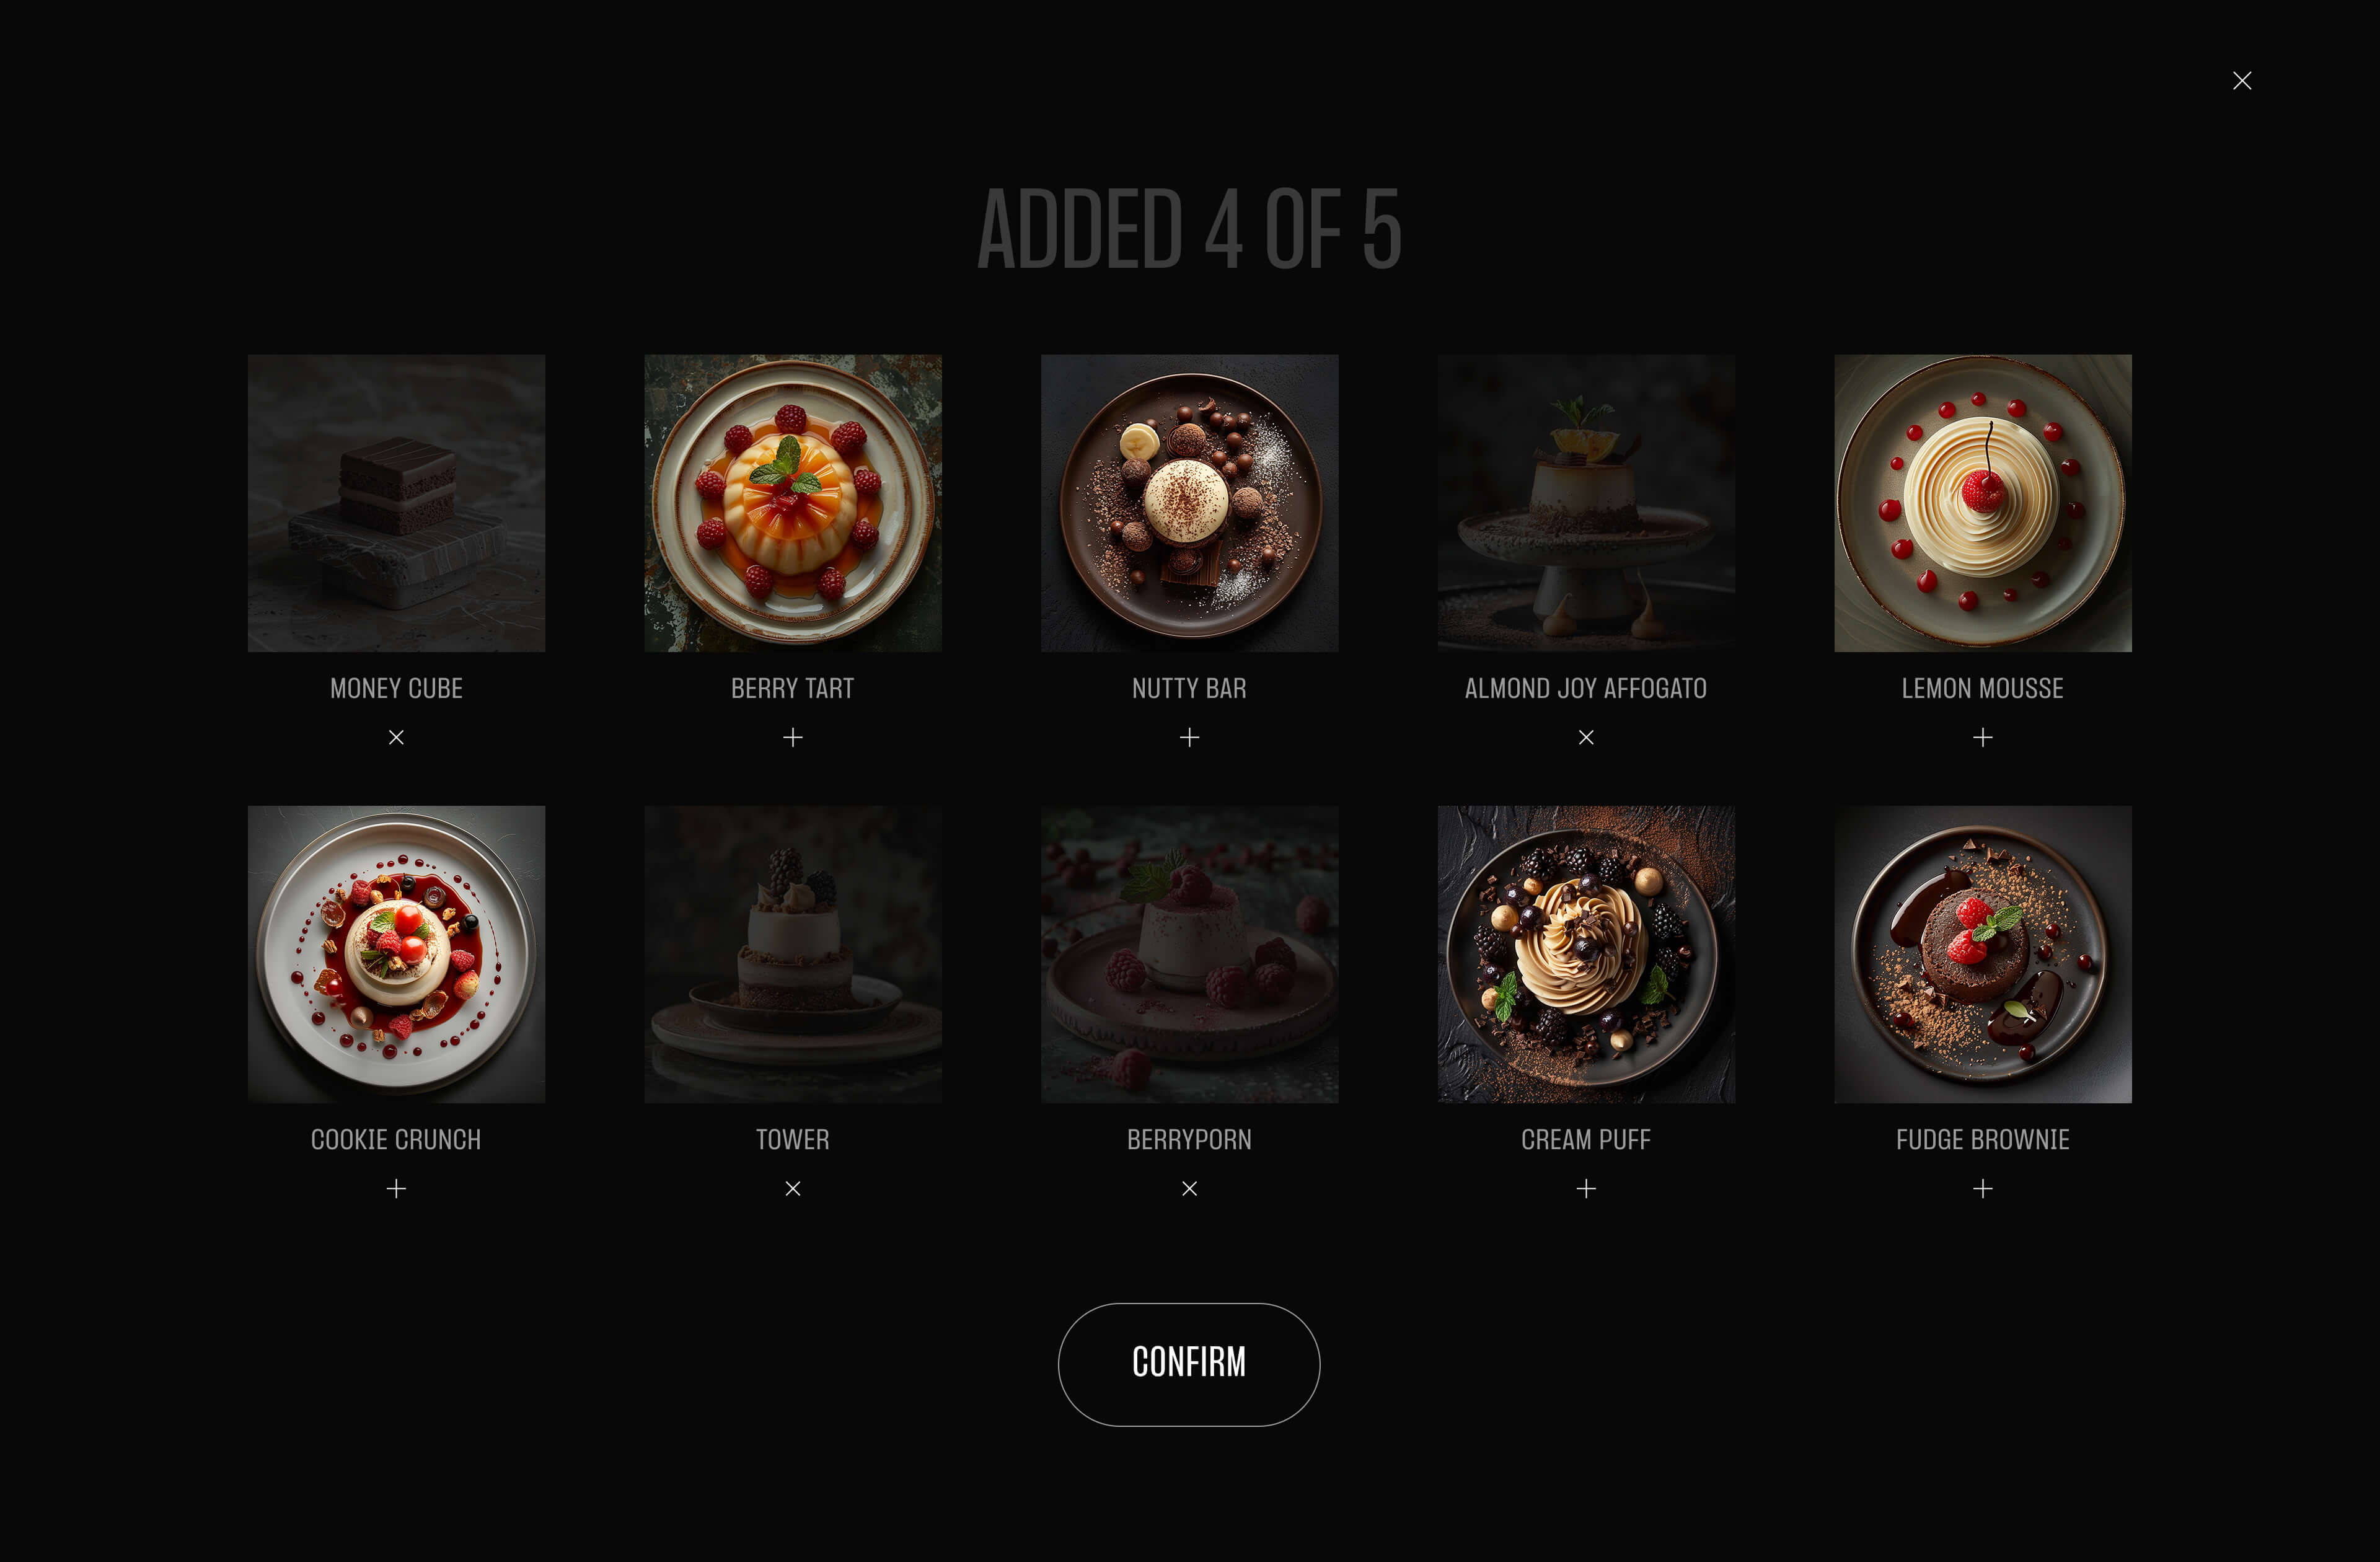2380x1562 pixels.
Task: Click the Confirm button
Action: (x=1189, y=1364)
